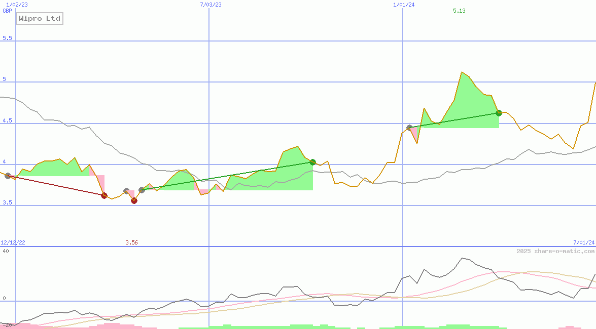Select the gray marker at the far left chart edge

[x=8, y=177]
